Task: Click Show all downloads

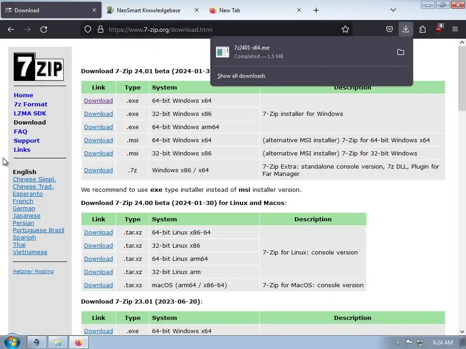Action: (x=241, y=76)
